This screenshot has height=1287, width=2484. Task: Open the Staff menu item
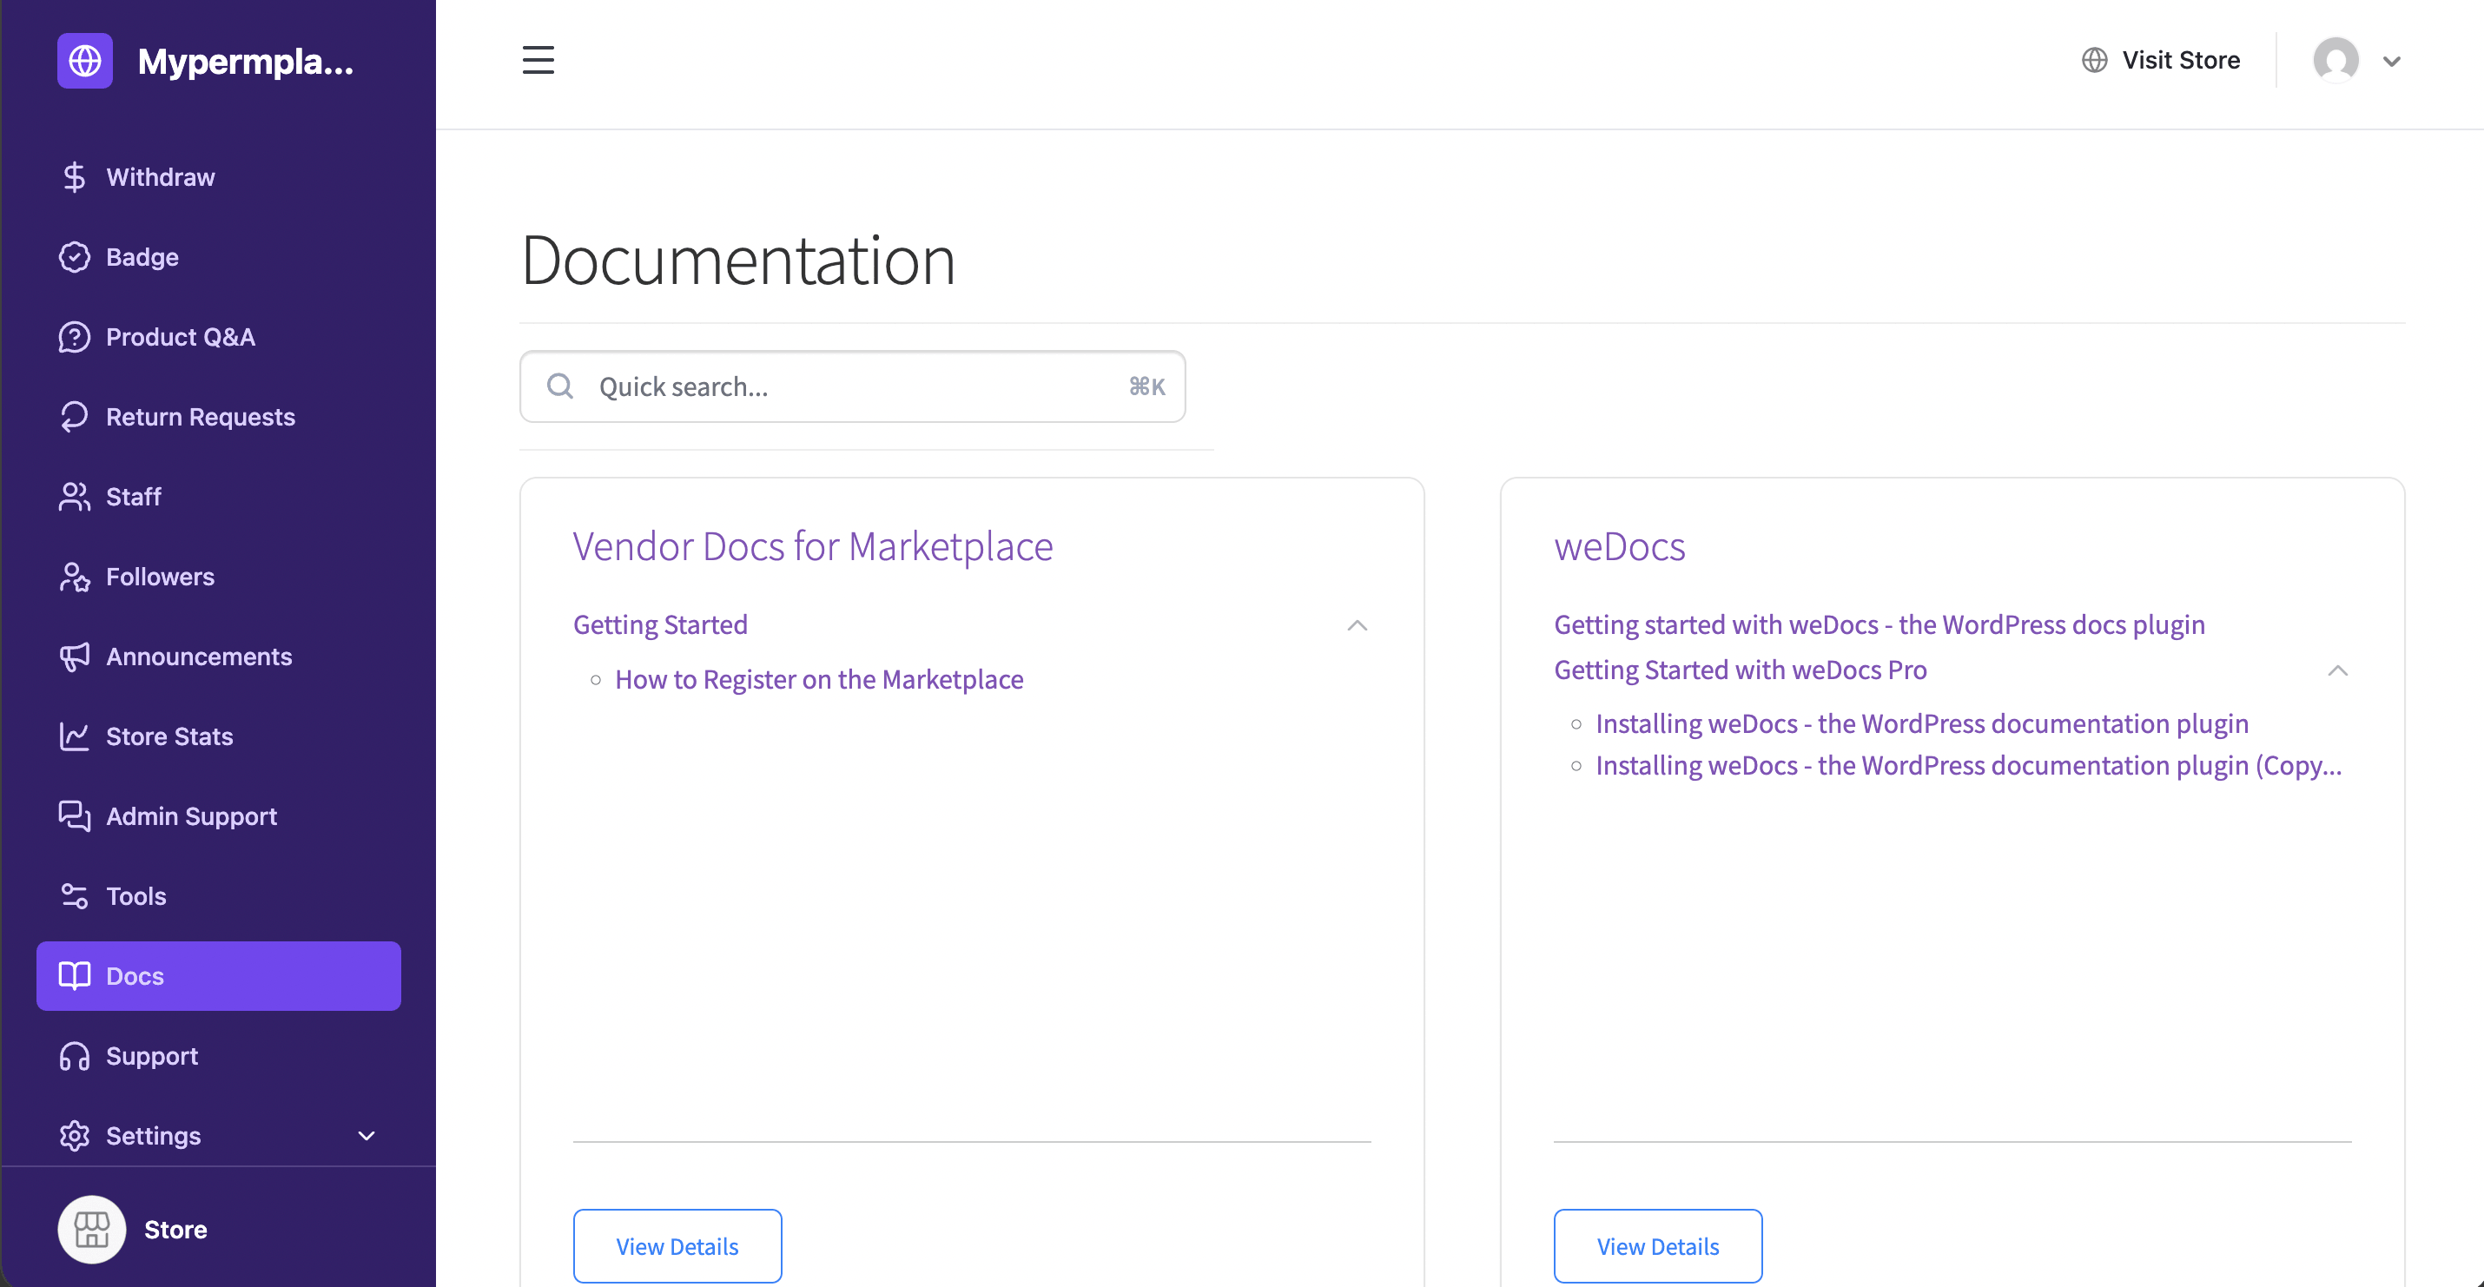219,497
